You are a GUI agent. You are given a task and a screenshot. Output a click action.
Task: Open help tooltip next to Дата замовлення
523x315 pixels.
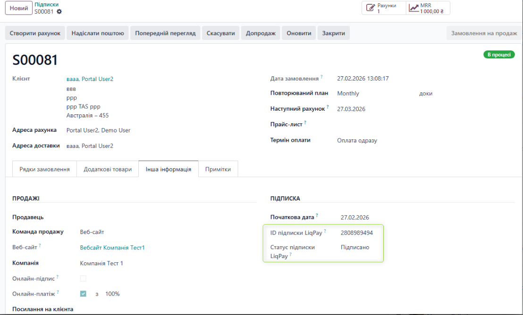click(322, 76)
